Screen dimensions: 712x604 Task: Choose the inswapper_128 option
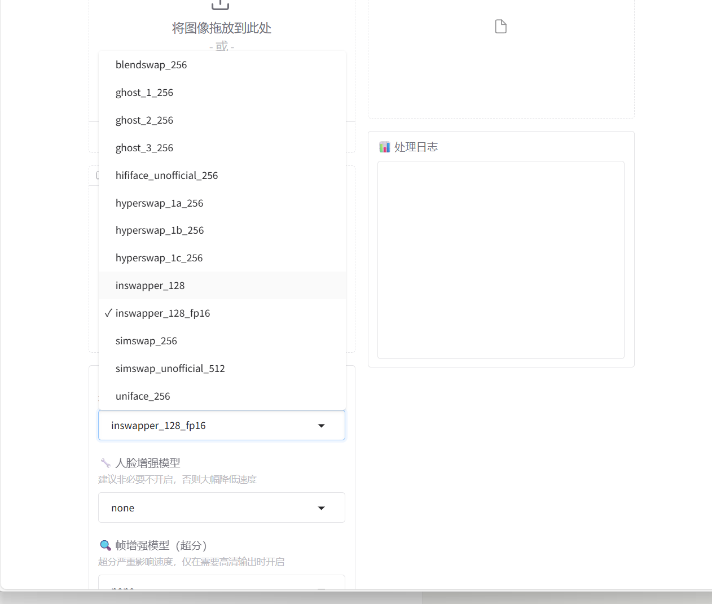pos(150,286)
